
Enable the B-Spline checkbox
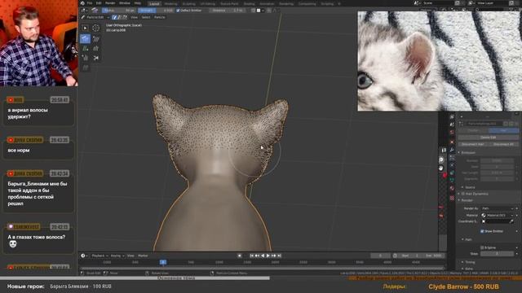click(482, 247)
